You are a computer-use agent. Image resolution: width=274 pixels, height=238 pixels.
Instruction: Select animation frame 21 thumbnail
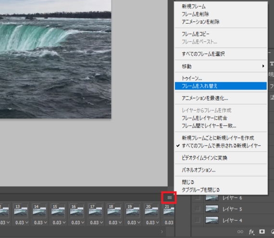(x=169, y=211)
